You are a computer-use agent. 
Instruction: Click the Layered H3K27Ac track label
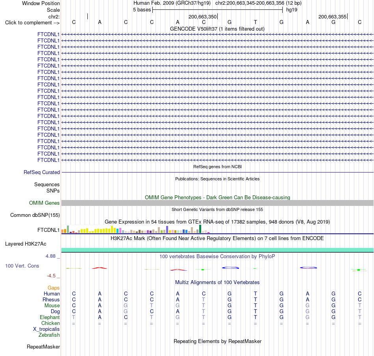pos(26,244)
